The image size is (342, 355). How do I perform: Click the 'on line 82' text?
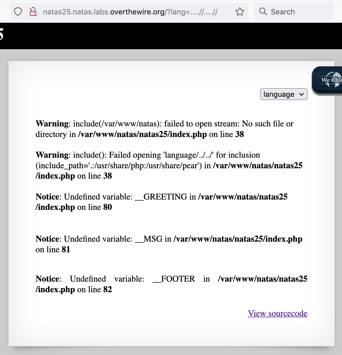(95, 289)
